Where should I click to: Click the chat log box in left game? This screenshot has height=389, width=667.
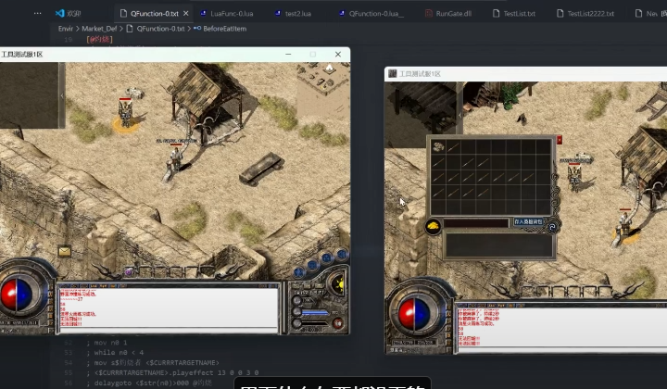(167, 306)
